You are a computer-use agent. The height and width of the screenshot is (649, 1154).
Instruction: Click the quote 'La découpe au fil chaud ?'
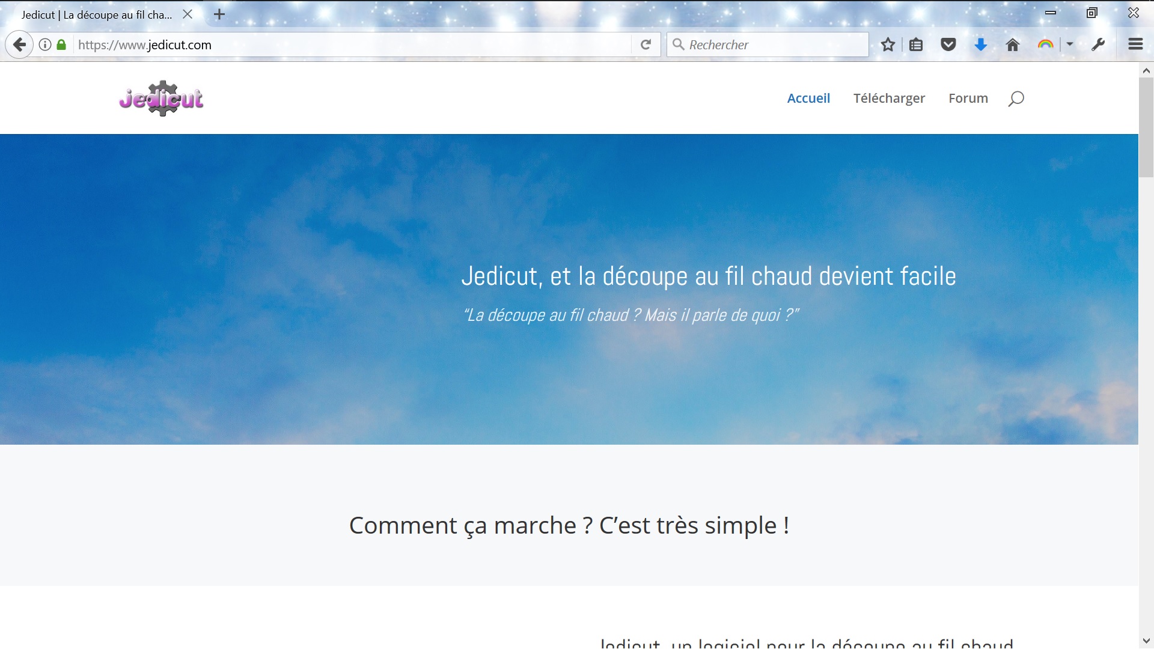[x=630, y=315]
